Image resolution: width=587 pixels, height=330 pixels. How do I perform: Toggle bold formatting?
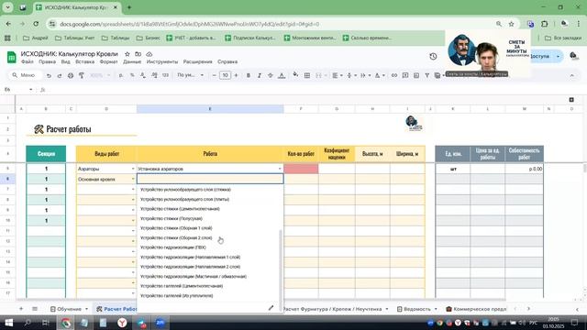click(x=249, y=75)
